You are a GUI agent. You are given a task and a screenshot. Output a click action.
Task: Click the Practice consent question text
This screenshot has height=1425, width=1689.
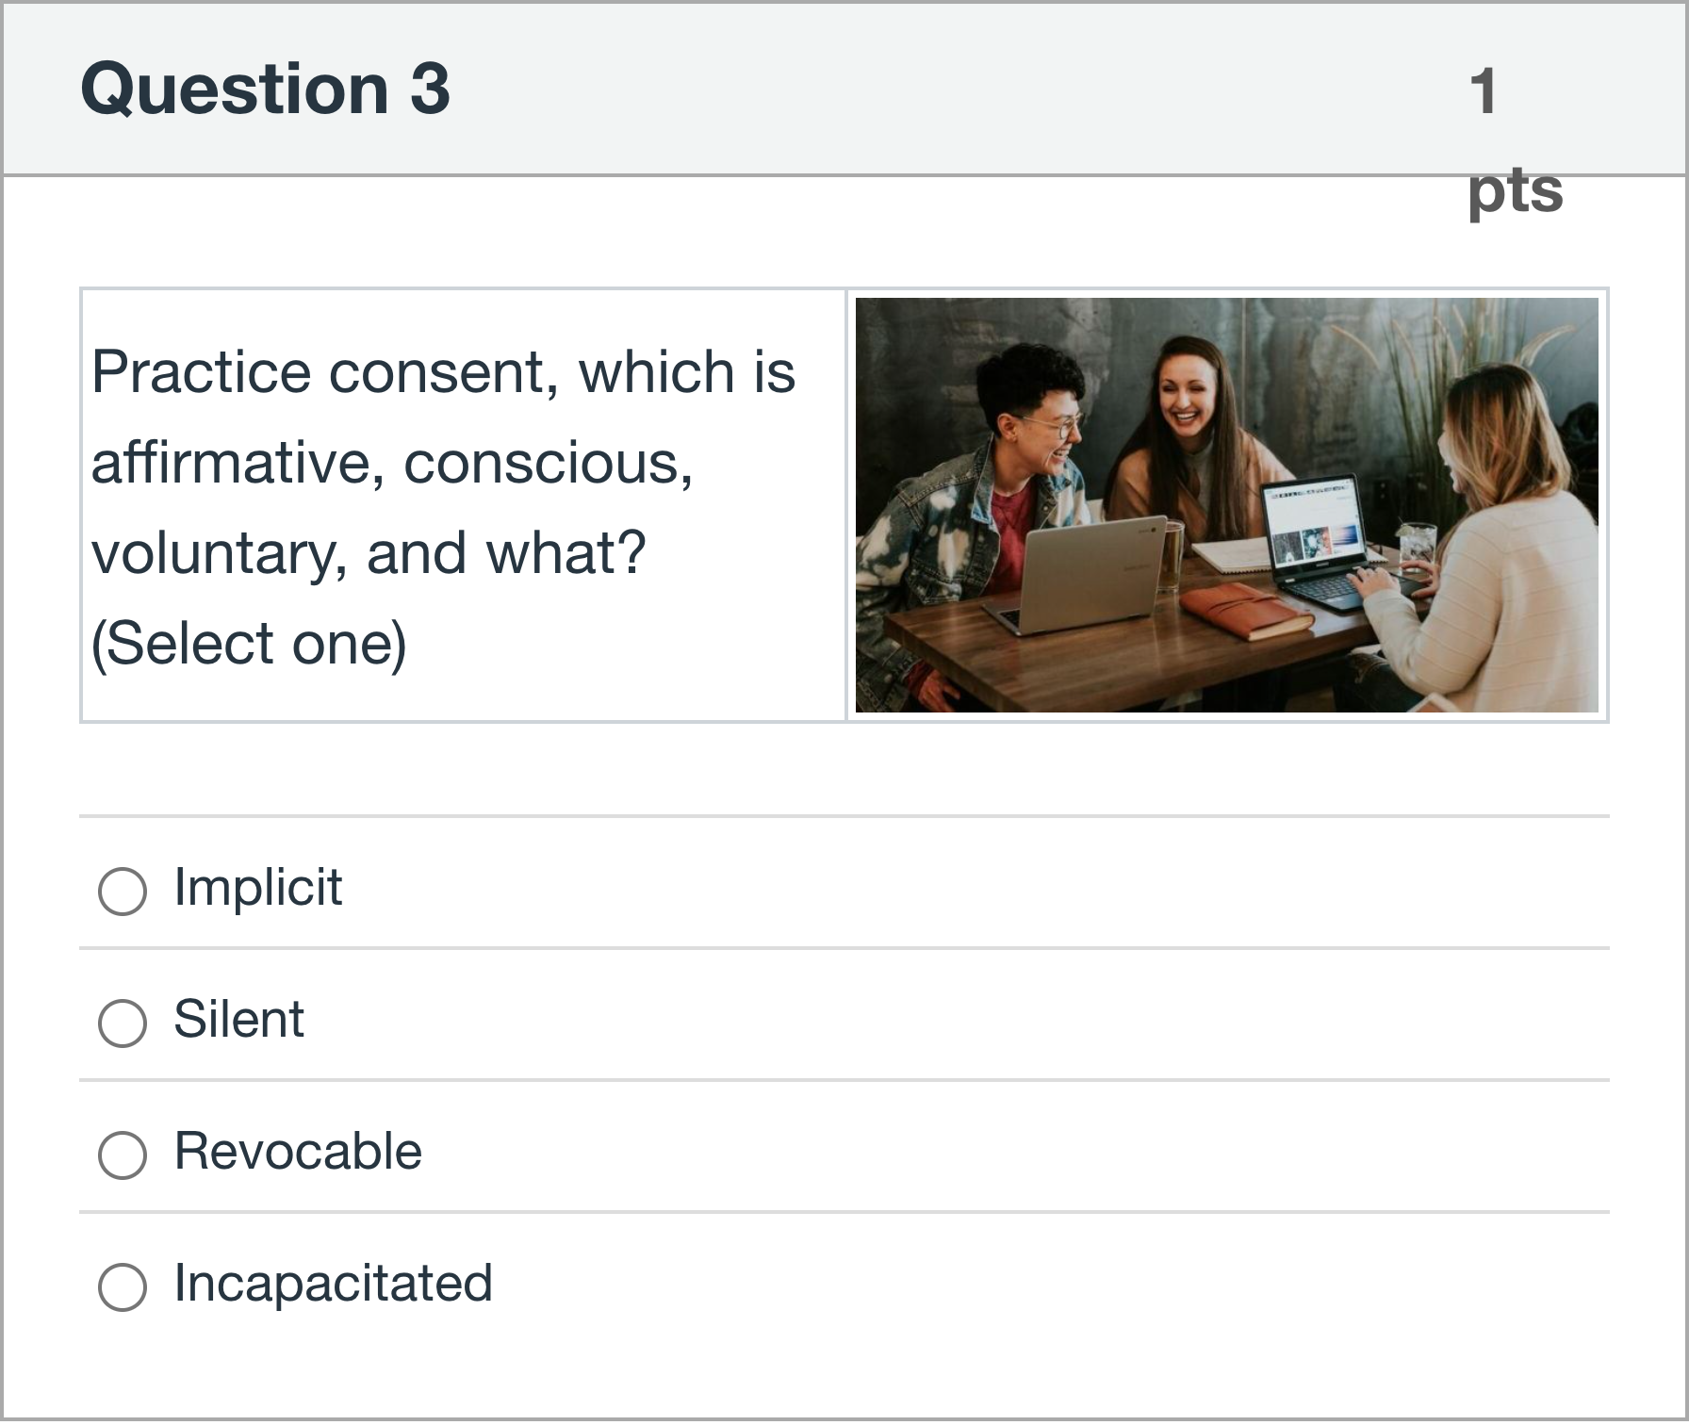point(443,462)
